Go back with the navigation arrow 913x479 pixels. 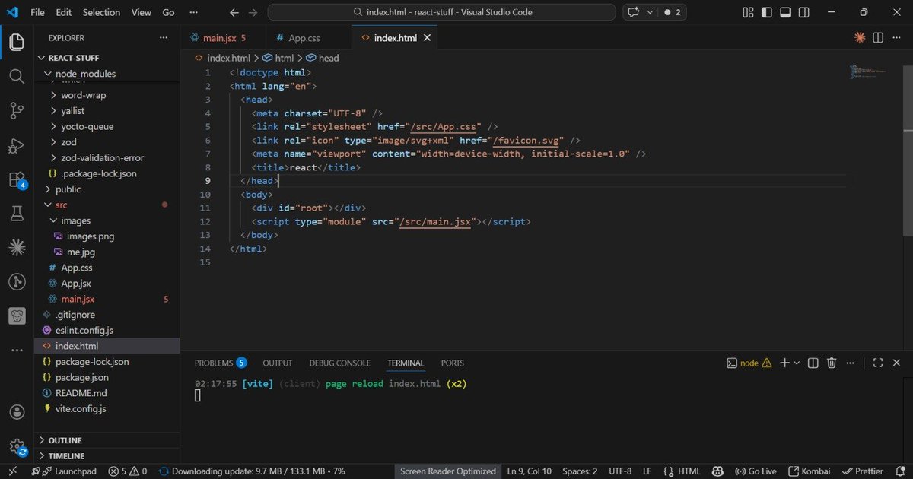[234, 12]
